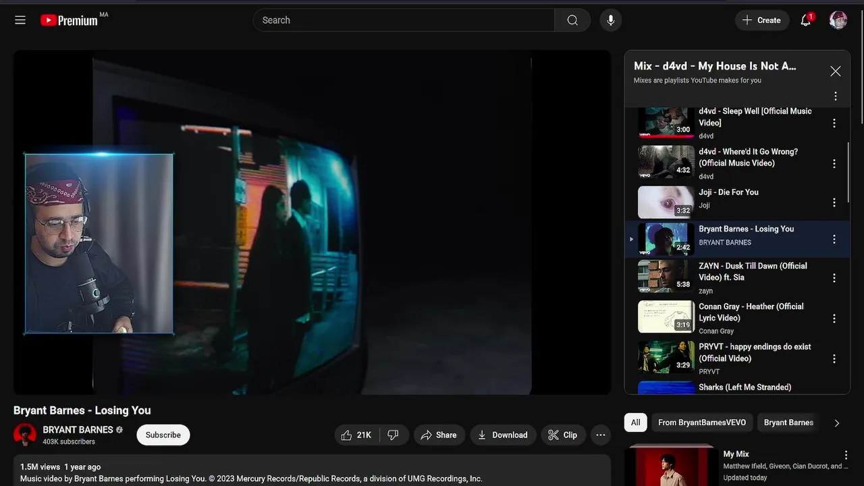Click in the Search field
Viewport: 864px width, 486px height.
pyautogui.click(x=404, y=20)
